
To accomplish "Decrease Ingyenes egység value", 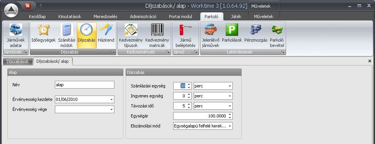I will point(189,97).
